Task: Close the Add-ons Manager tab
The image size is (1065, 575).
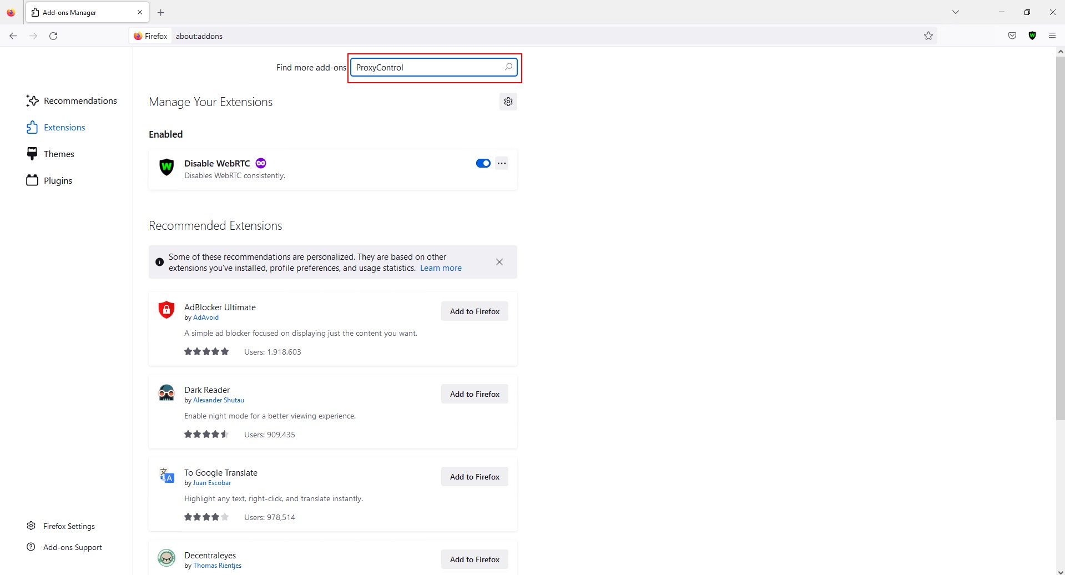Action: pyautogui.click(x=140, y=12)
